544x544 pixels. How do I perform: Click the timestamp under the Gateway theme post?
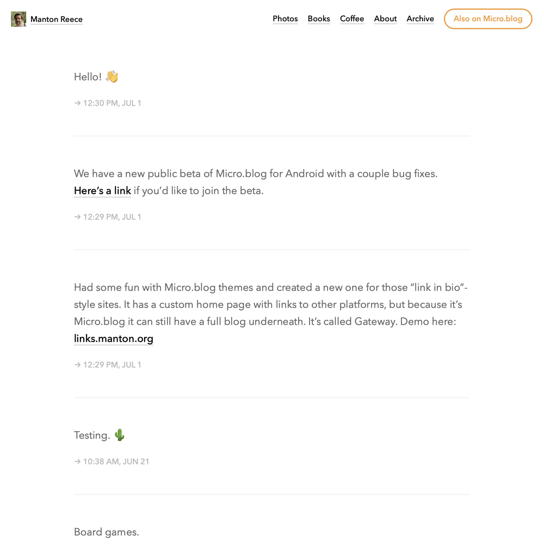click(x=112, y=365)
